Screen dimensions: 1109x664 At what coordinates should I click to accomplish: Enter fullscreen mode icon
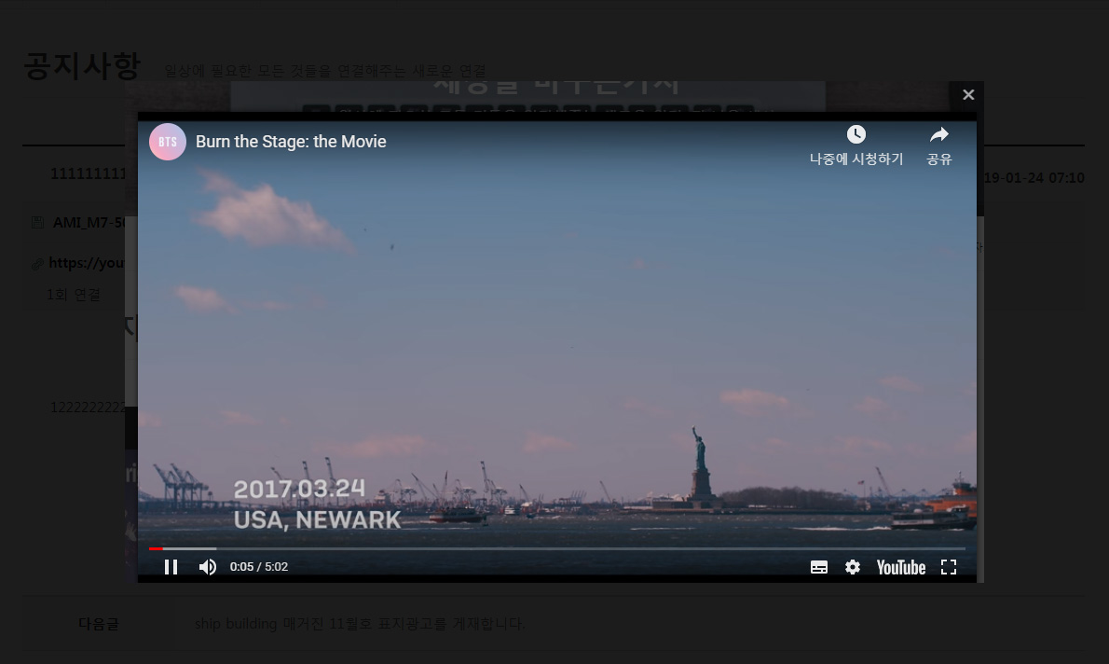pyautogui.click(x=949, y=567)
